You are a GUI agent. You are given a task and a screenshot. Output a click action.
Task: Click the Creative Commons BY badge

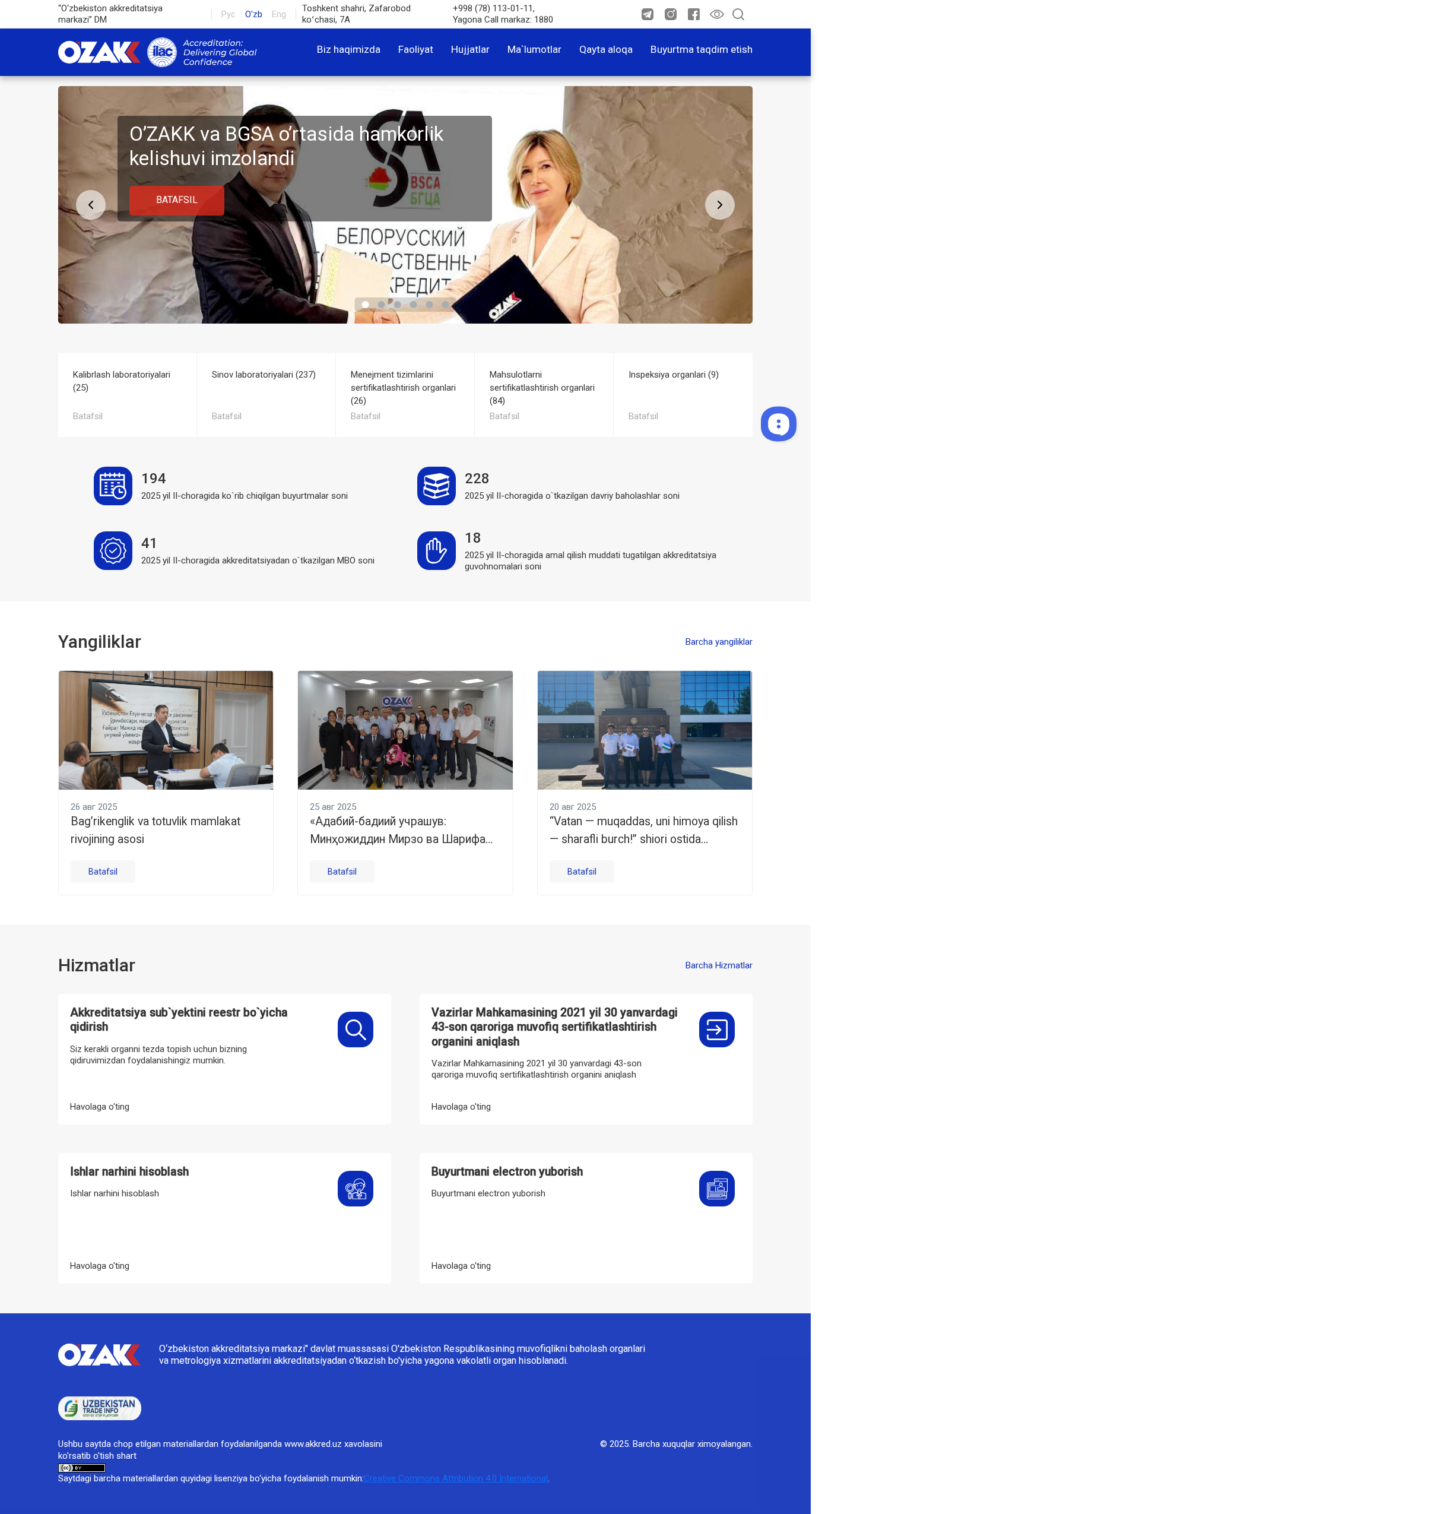[x=82, y=1468]
